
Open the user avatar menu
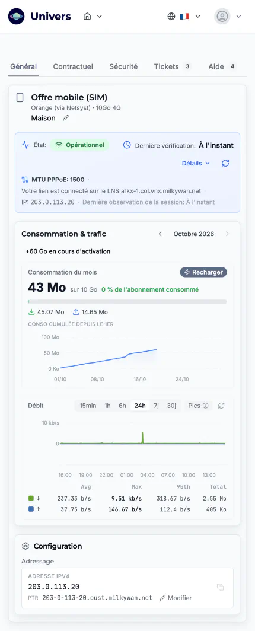[222, 16]
